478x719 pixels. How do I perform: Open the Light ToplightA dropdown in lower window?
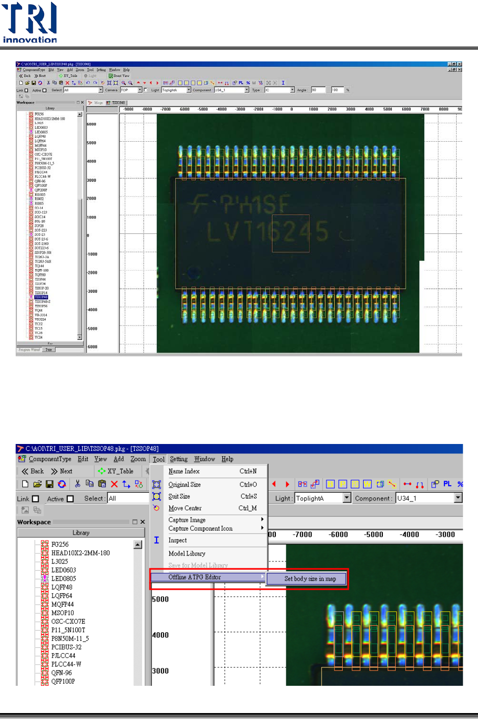pyautogui.click(x=347, y=498)
